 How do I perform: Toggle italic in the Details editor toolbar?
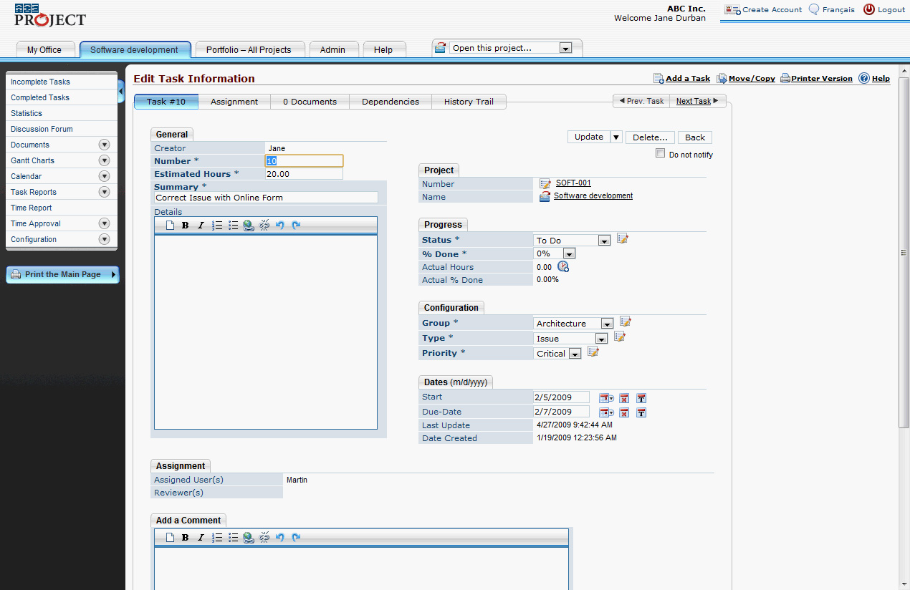coord(201,226)
